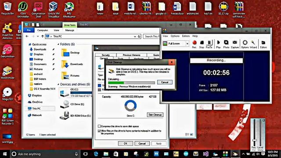
Task: Select the SE_C1.zip desktop file
Action: pos(223,8)
